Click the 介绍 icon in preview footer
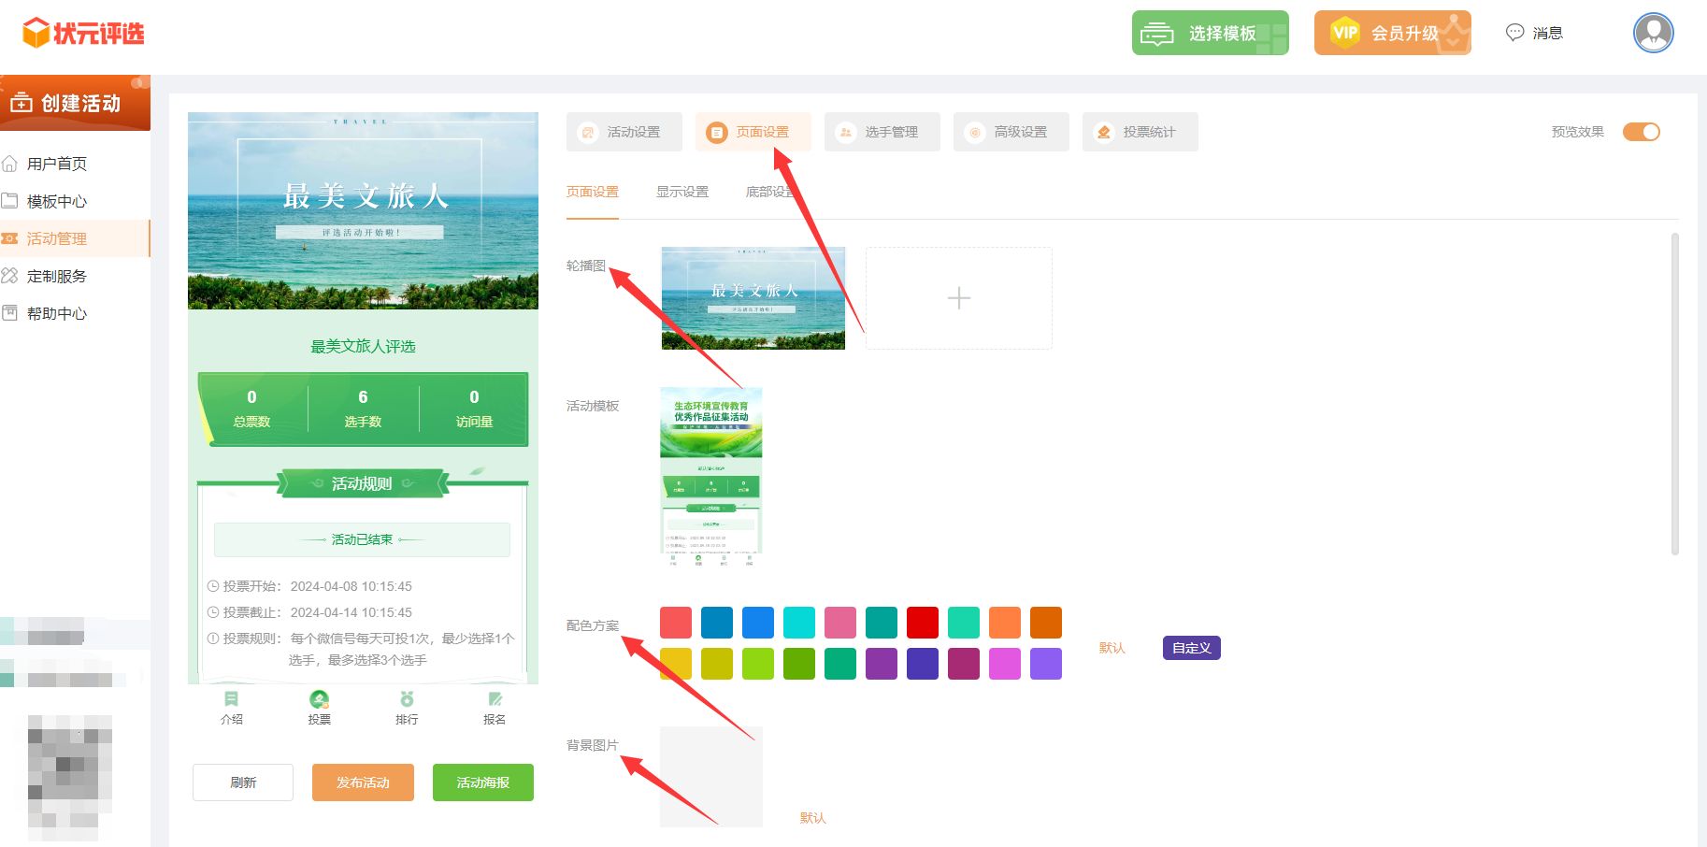The image size is (1707, 847). (x=231, y=699)
